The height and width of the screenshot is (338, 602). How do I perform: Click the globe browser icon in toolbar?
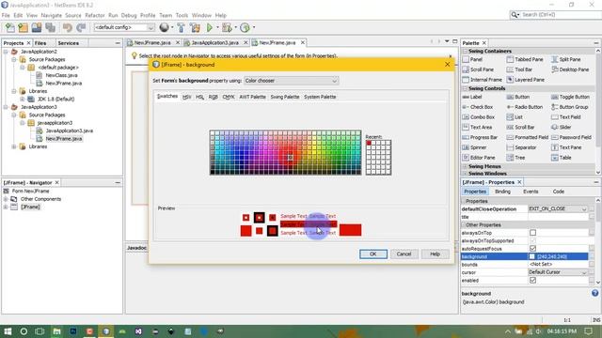[164, 27]
